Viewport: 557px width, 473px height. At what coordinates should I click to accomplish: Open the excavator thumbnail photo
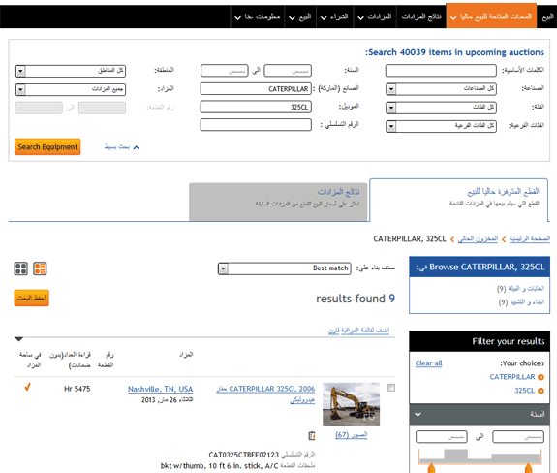(352, 404)
